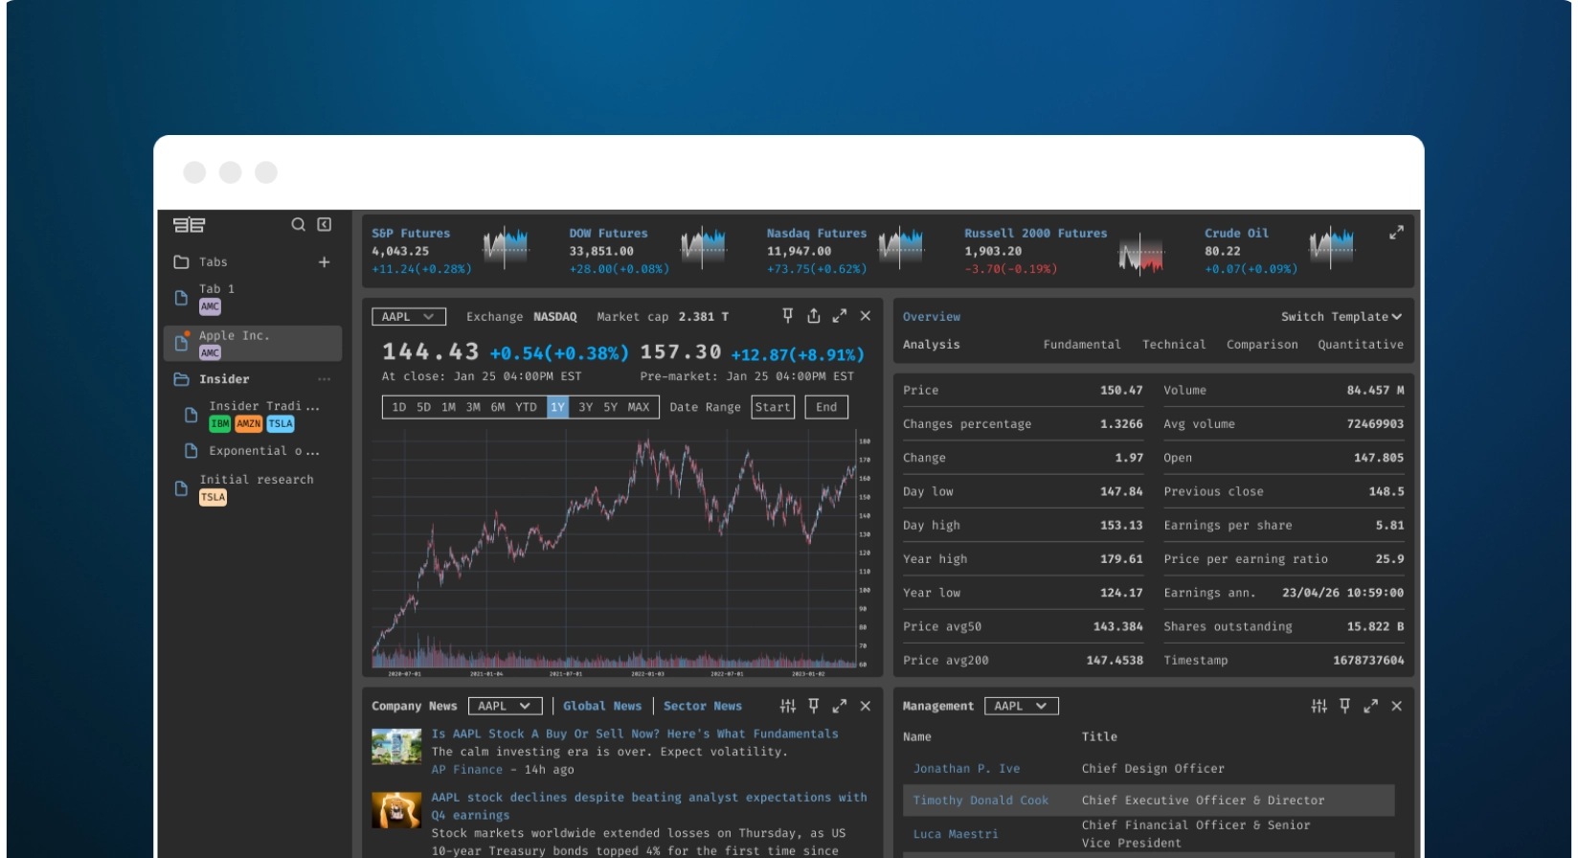
Task: Click the app logo in the sidebar
Action: point(189,225)
